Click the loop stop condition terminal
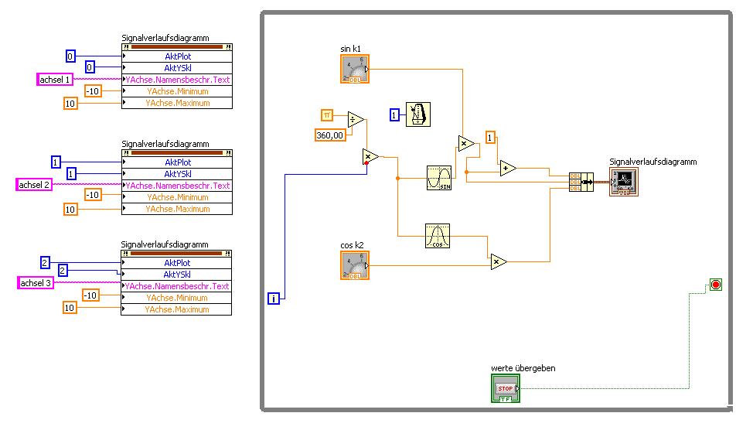 [x=716, y=285]
